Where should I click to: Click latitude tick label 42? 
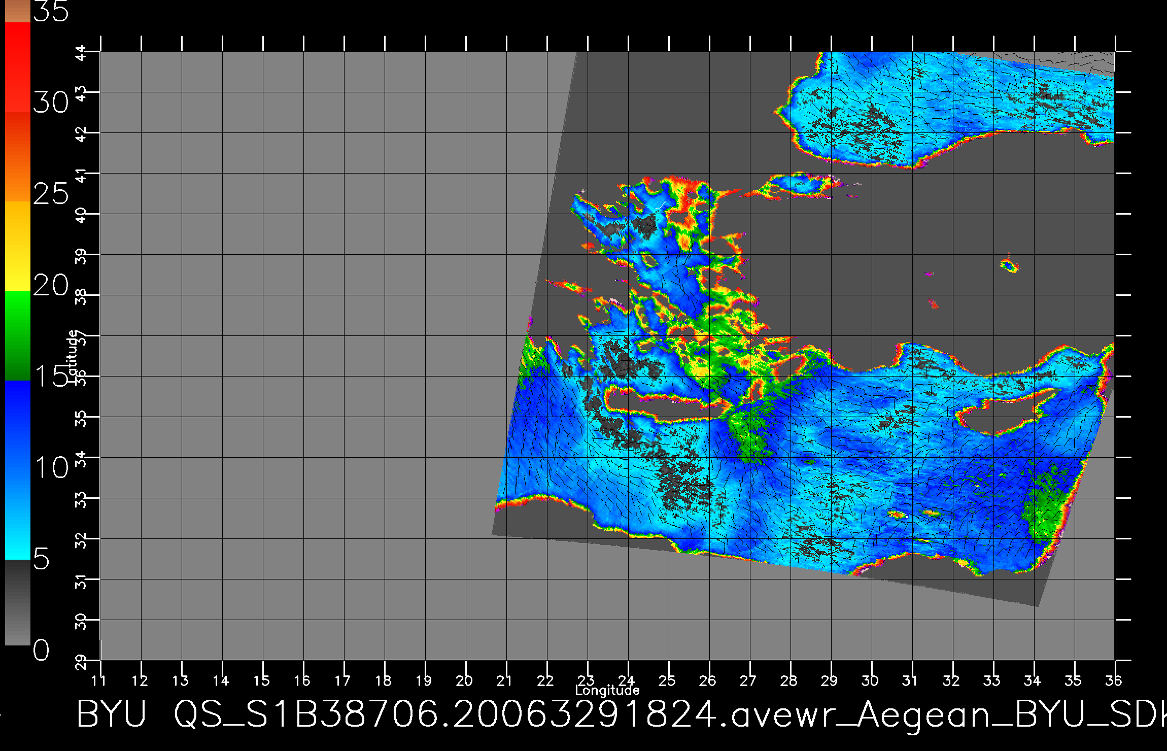point(82,135)
